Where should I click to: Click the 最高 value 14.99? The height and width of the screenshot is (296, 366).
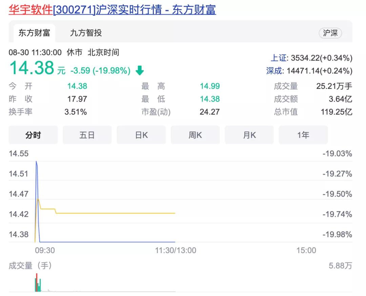(x=210, y=86)
